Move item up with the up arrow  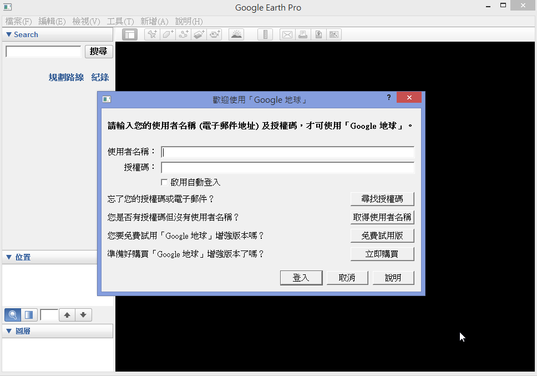(67, 315)
